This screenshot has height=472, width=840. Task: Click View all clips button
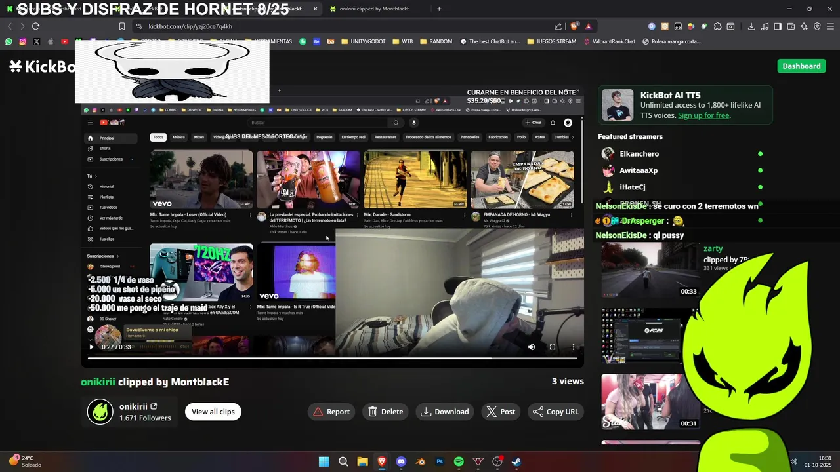pos(213,412)
